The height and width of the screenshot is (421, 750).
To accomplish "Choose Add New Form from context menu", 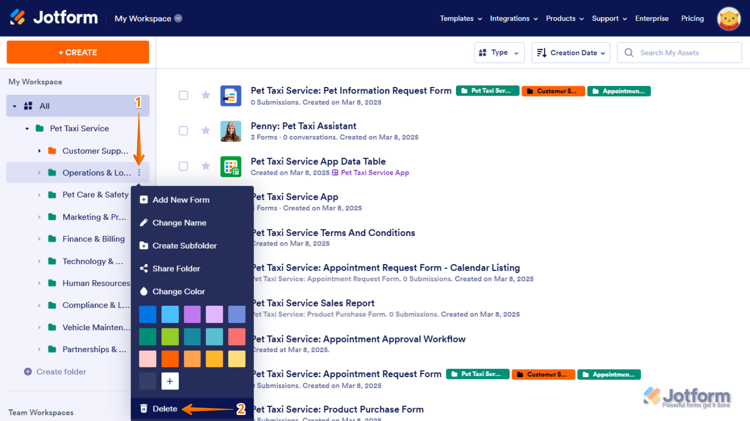I will [x=192, y=200].
